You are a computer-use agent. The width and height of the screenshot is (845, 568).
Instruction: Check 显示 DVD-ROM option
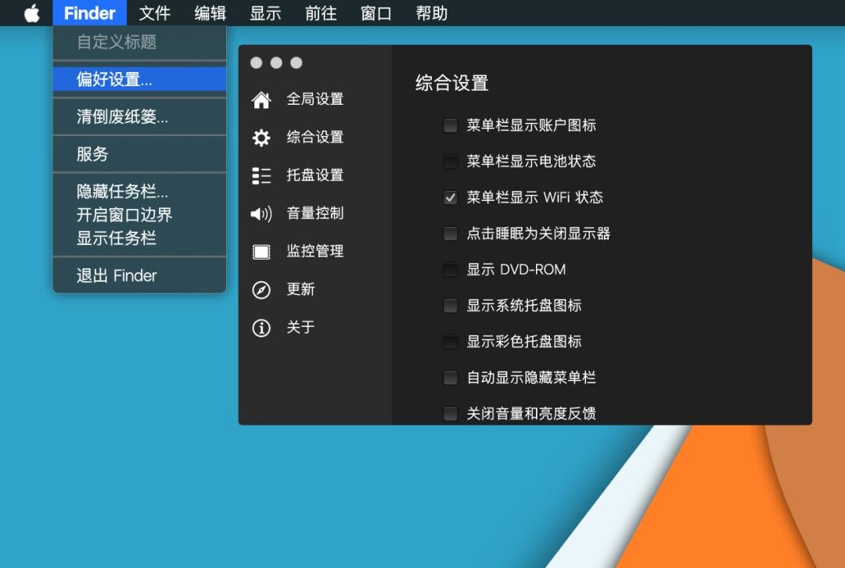coord(450,269)
